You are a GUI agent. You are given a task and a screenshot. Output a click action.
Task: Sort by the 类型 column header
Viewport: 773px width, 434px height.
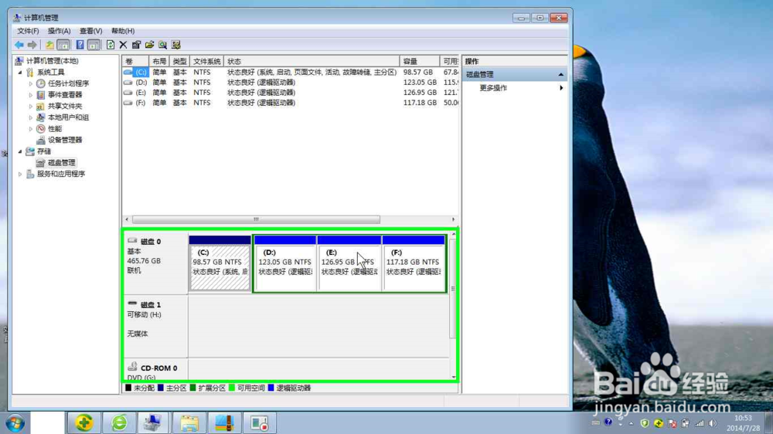pyautogui.click(x=179, y=61)
